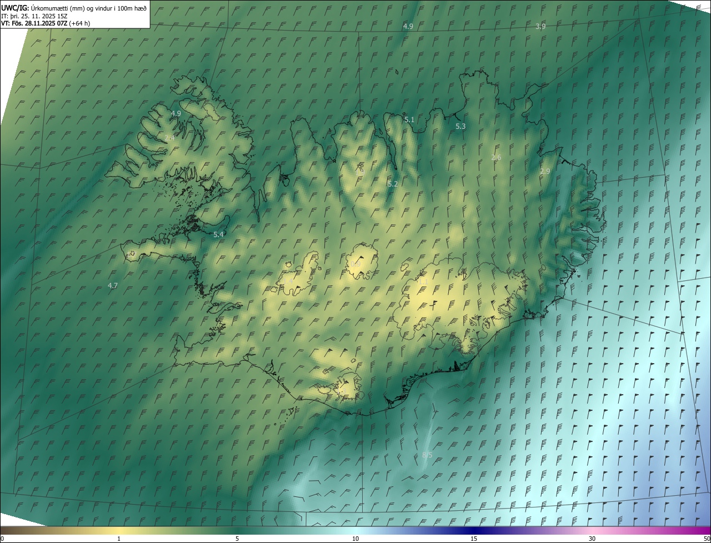This screenshot has height=543, width=711.
Task: Click the 15 tick on the color scale
Action: click(x=474, y=539)
